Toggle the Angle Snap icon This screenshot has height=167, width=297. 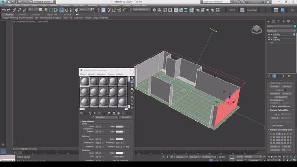[x=114, y=10]
